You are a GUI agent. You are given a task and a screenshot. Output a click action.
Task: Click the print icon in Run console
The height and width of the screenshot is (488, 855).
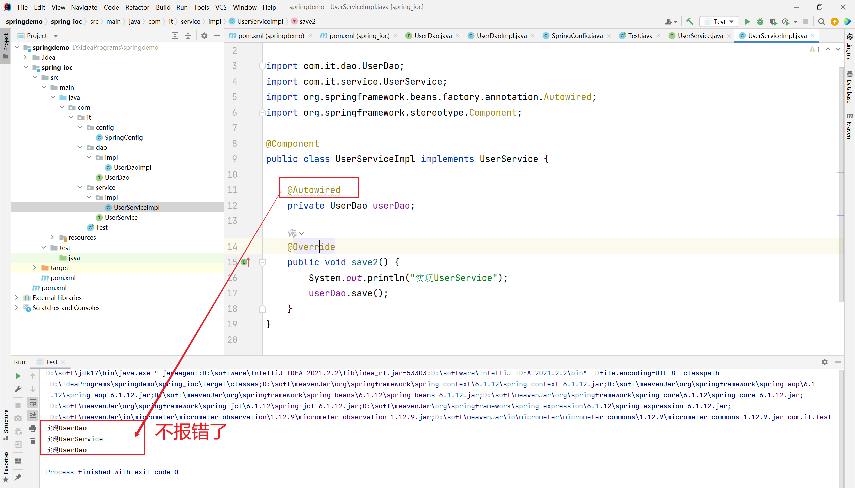(32, 429)
